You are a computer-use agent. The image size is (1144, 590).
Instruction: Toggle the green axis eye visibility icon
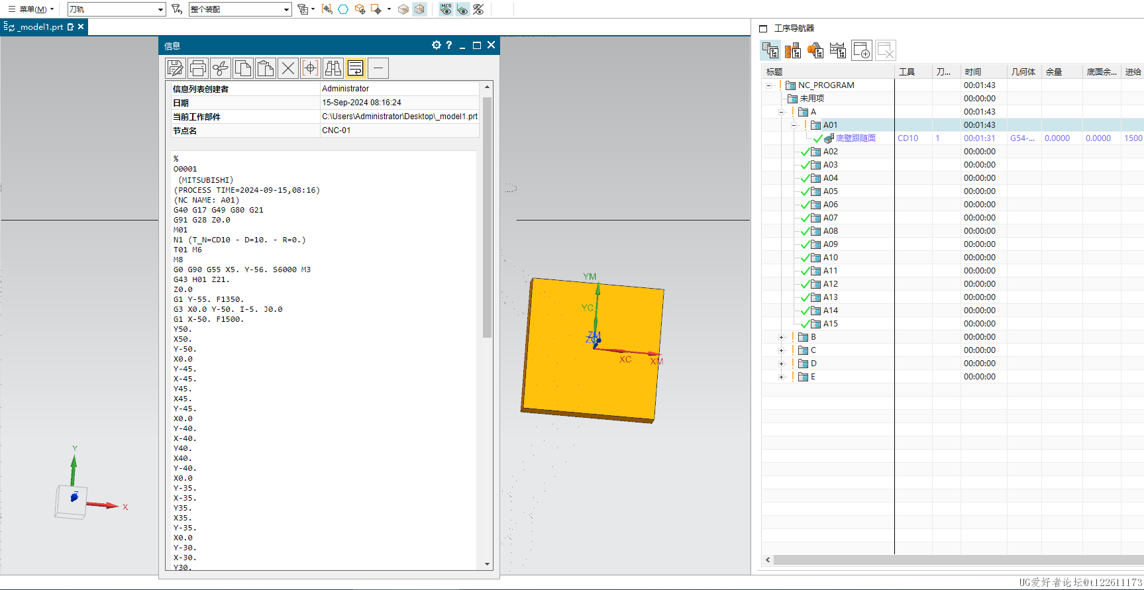click(462, 9)
